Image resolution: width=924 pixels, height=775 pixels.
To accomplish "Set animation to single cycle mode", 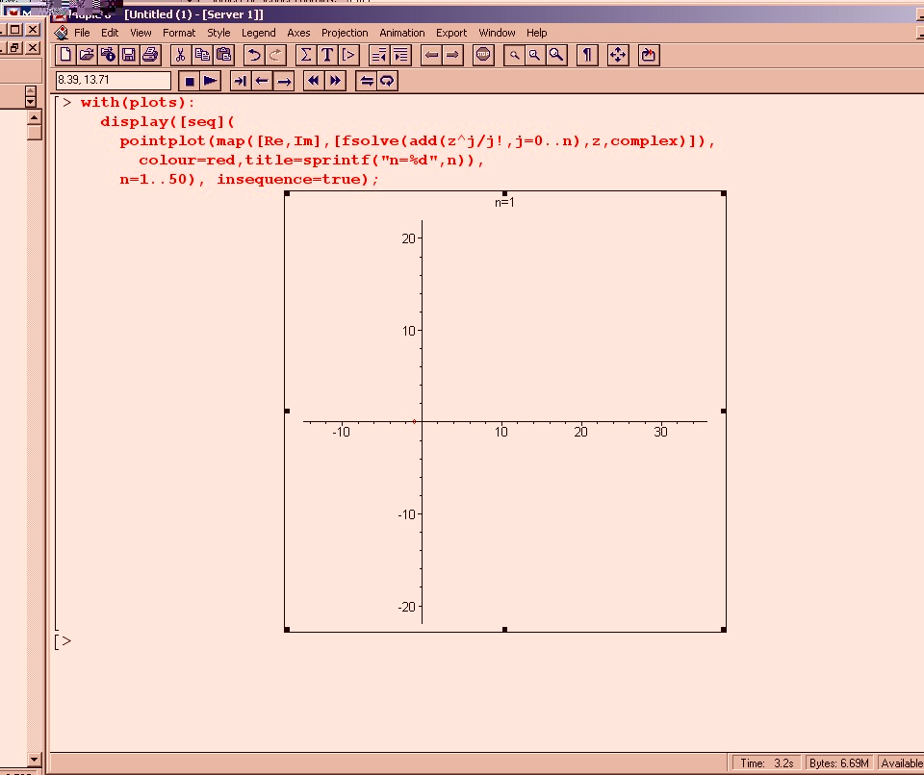I will [366, 81].
